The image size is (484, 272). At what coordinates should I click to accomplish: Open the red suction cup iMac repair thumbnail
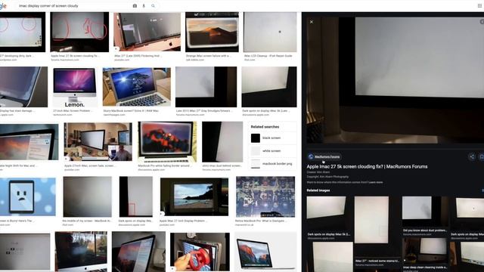click(x=200, y=252)
